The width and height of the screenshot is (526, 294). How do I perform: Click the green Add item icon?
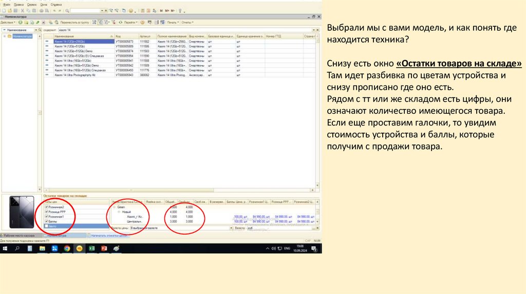pos(20,23)
